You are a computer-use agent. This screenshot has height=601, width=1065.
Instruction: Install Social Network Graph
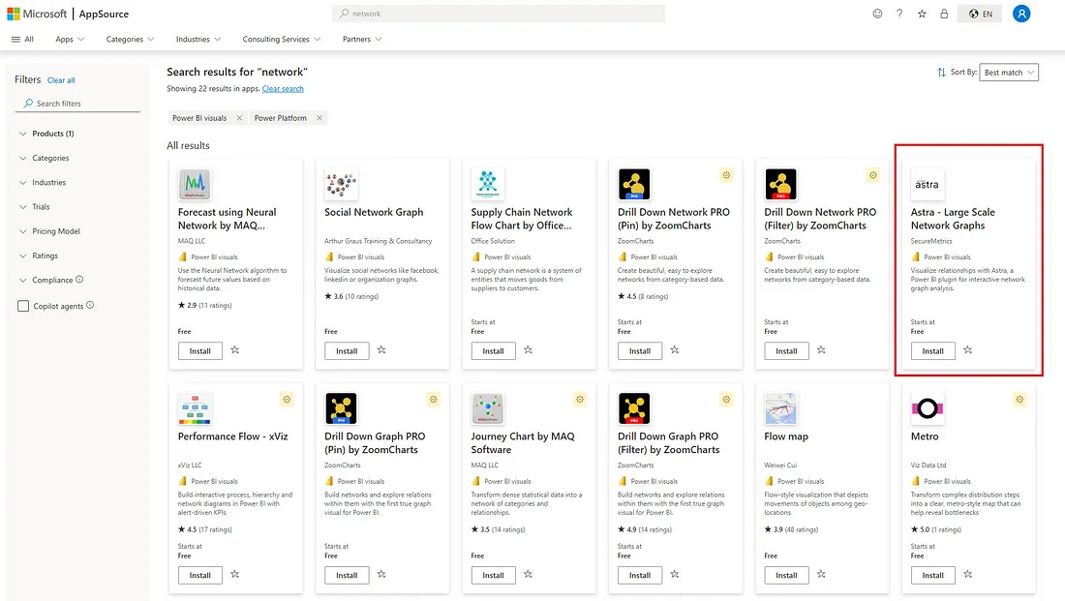[x=347, y=351]
